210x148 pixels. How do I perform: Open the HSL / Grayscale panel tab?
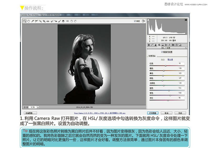point(159,45)
